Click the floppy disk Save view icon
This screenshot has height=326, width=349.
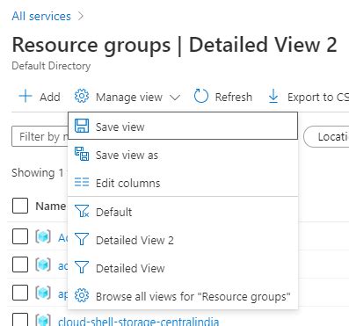point(82,126)
